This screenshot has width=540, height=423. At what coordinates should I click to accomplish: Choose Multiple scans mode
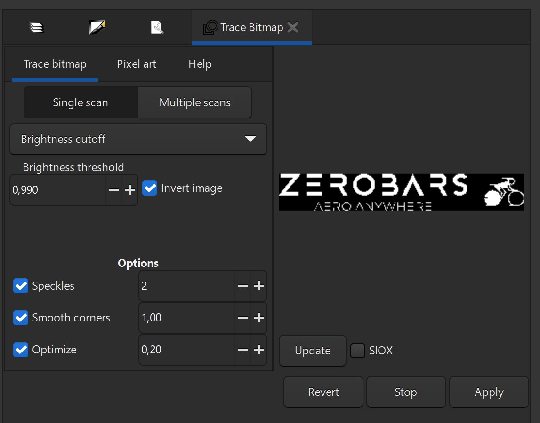pyautogui.click(x=195, y=102)
